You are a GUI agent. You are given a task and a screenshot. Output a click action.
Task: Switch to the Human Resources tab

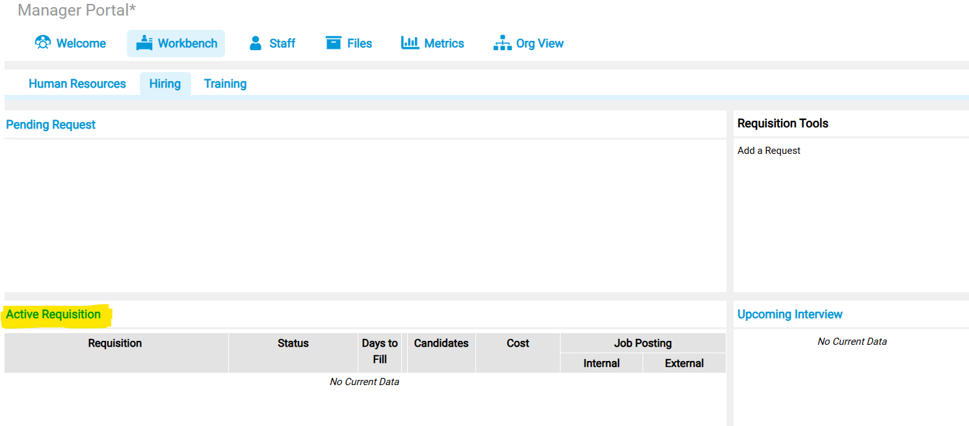coord(77,84)
